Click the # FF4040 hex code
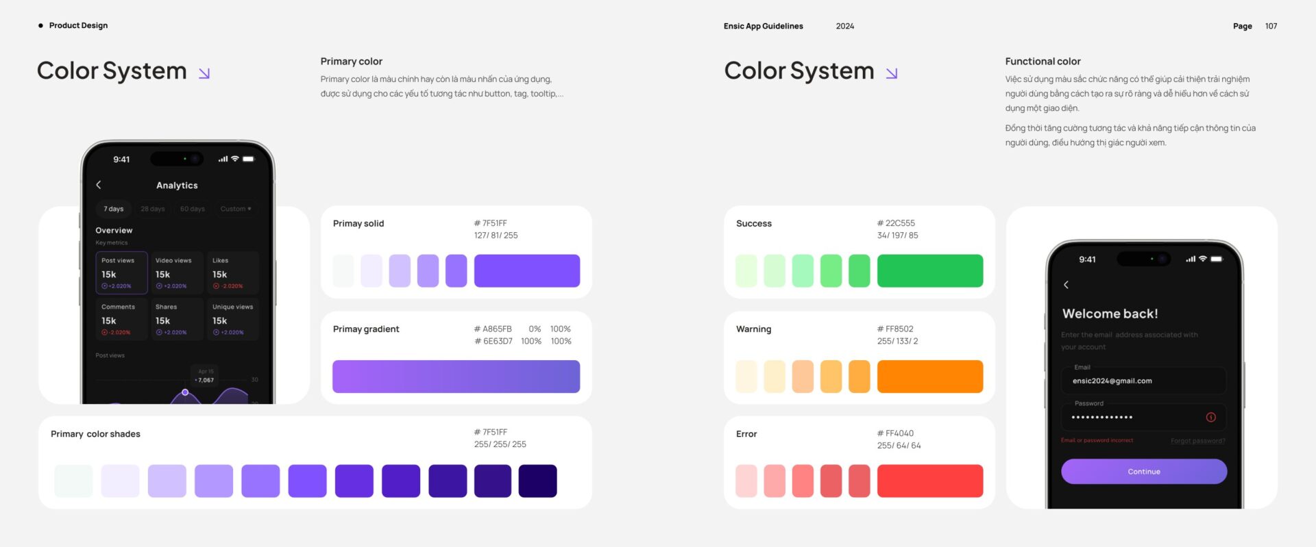Screen dimensions: 1316x547 (895, 433)
